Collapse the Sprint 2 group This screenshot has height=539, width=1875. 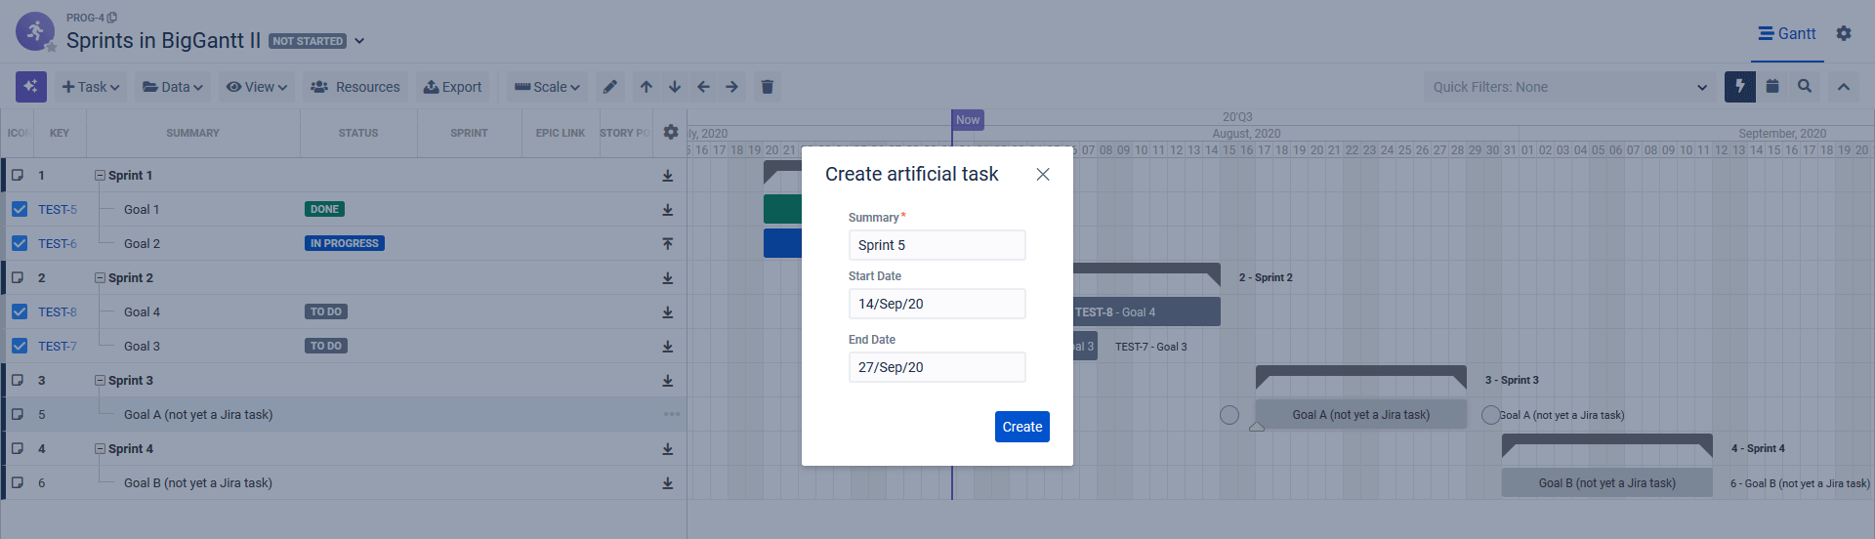tap(100, 278)
